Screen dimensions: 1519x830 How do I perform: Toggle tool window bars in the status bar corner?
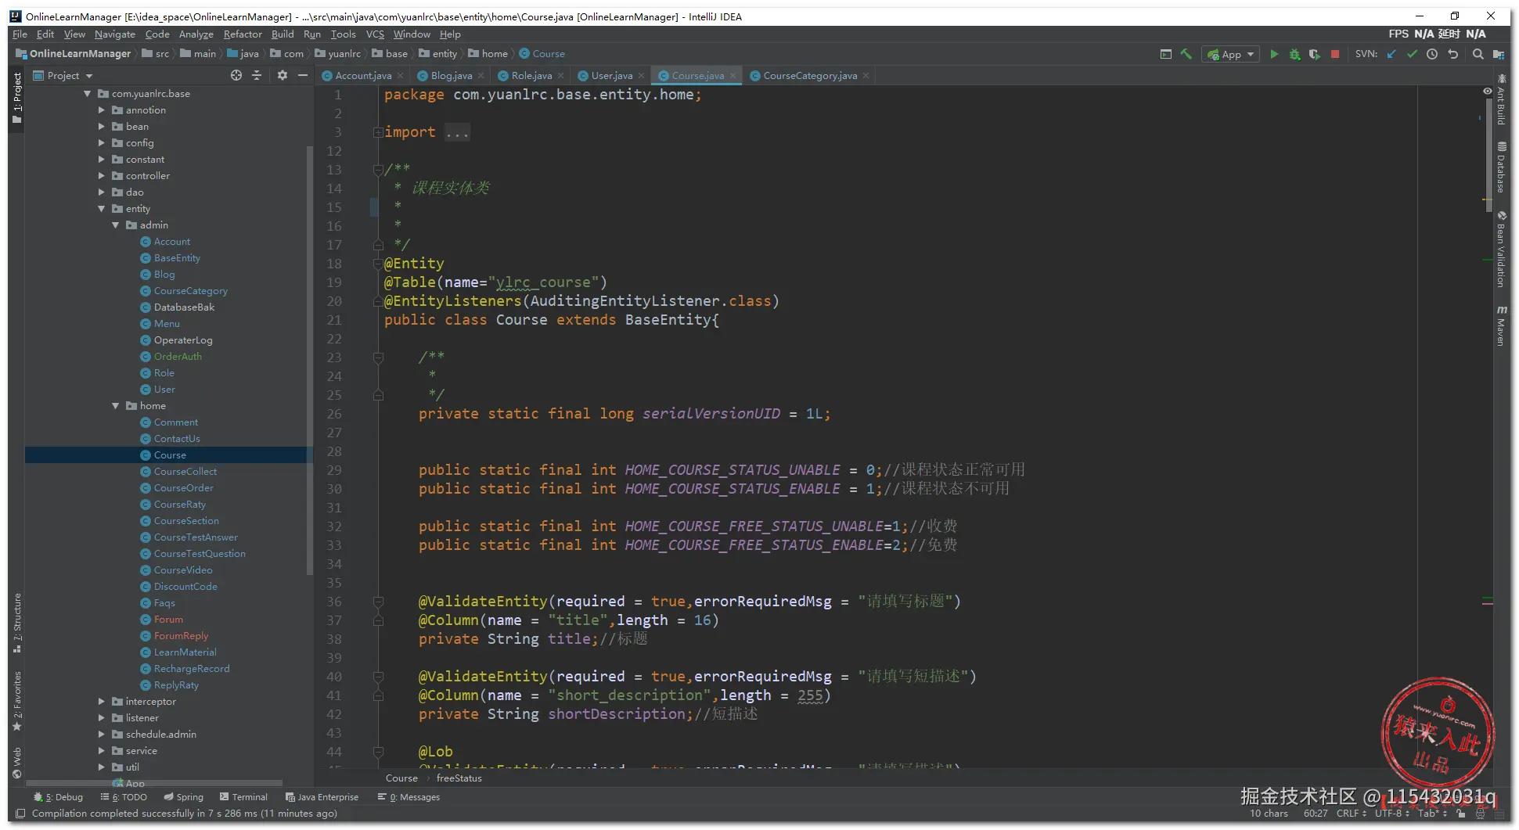20,814
